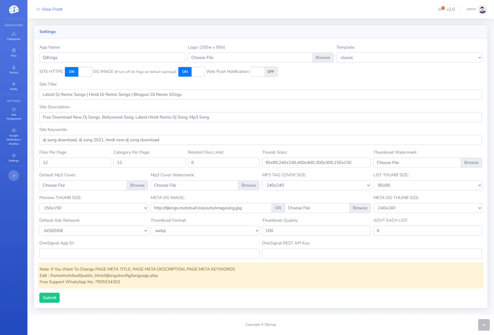
Task: Open Notify bell in the sidebar
Action: pyautogui.click(x=14, y=84)
